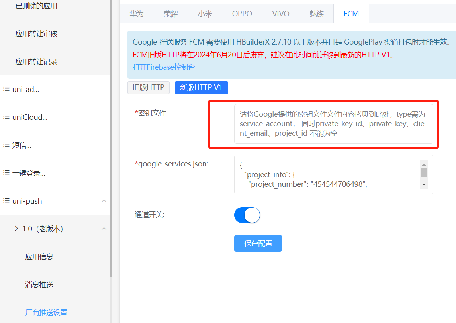
Task: Collapse the 1.0（老版本）submenu chevron
Action: (104, 229)
